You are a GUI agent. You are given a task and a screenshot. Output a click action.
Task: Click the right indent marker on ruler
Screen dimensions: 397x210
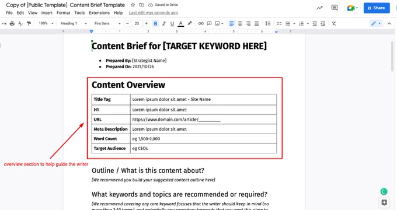[x=276, y=32]
